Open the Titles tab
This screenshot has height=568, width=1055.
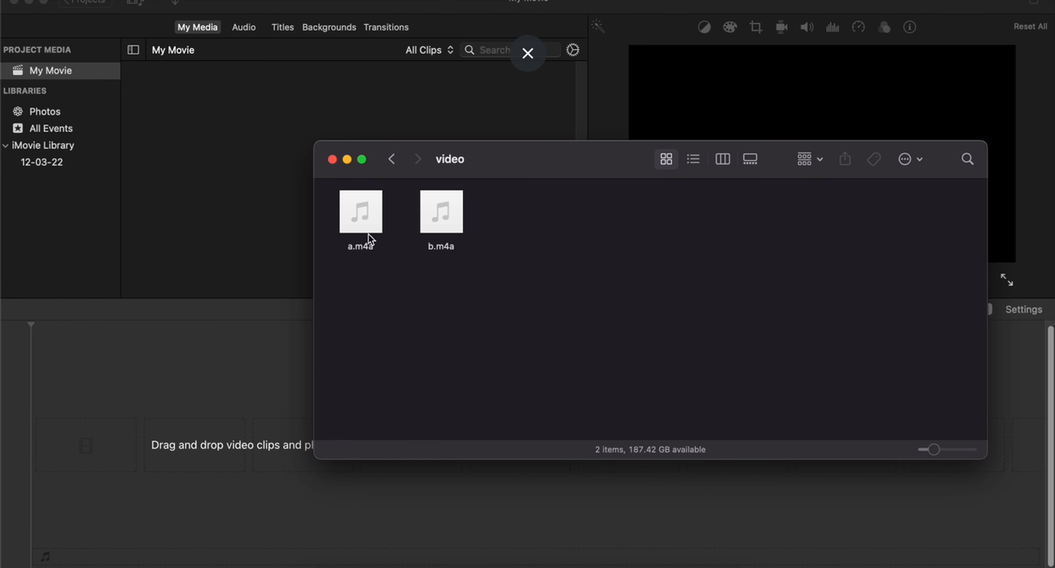click(x=283, y=27)
